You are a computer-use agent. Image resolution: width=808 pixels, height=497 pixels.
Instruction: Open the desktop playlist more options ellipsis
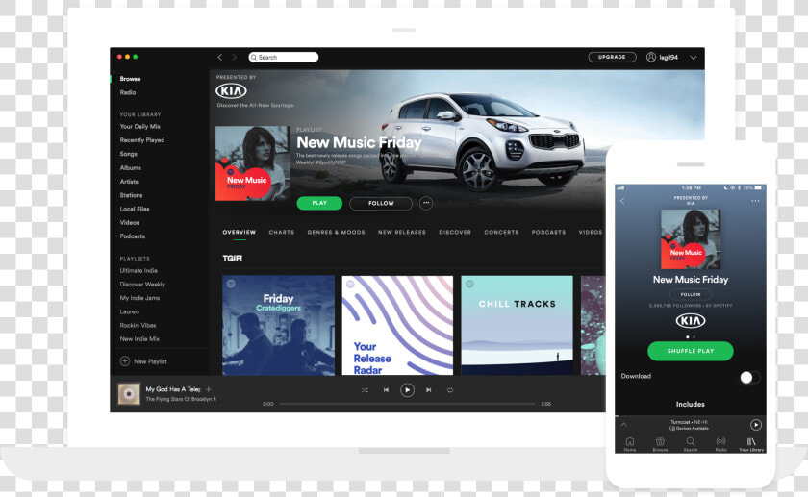pos(426,204)
